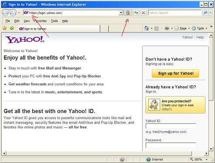215x163 pixels.
Task: Expand the Home button dropdown arrow
Action: pos(151,28)
